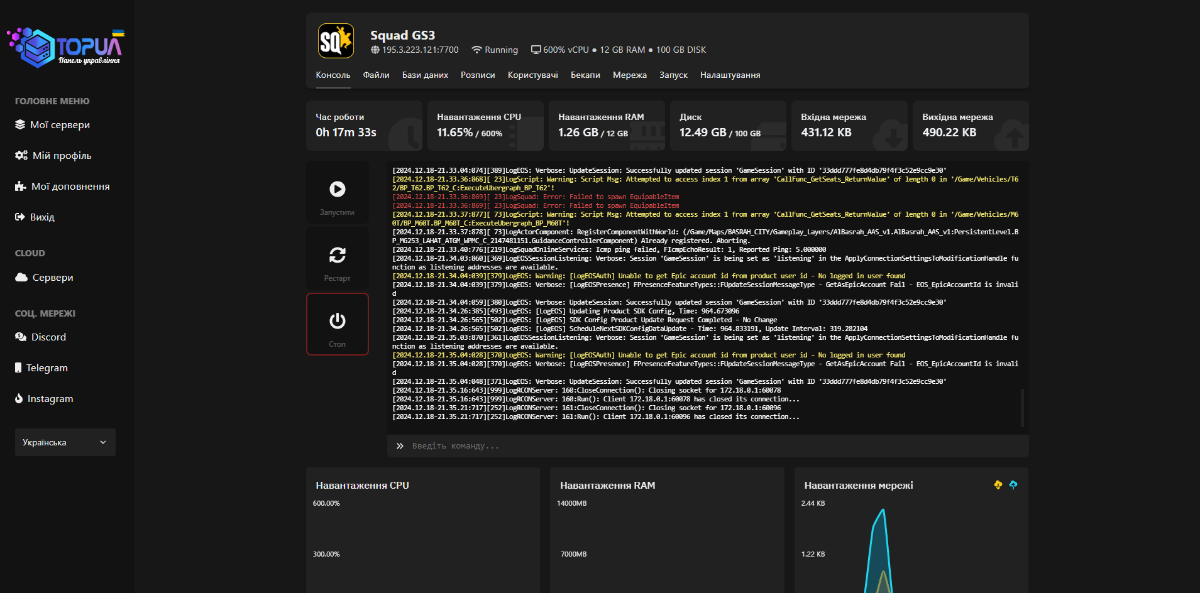Open the Бекапи tab
Screen dimensions: 1200x593
[585, 75]
